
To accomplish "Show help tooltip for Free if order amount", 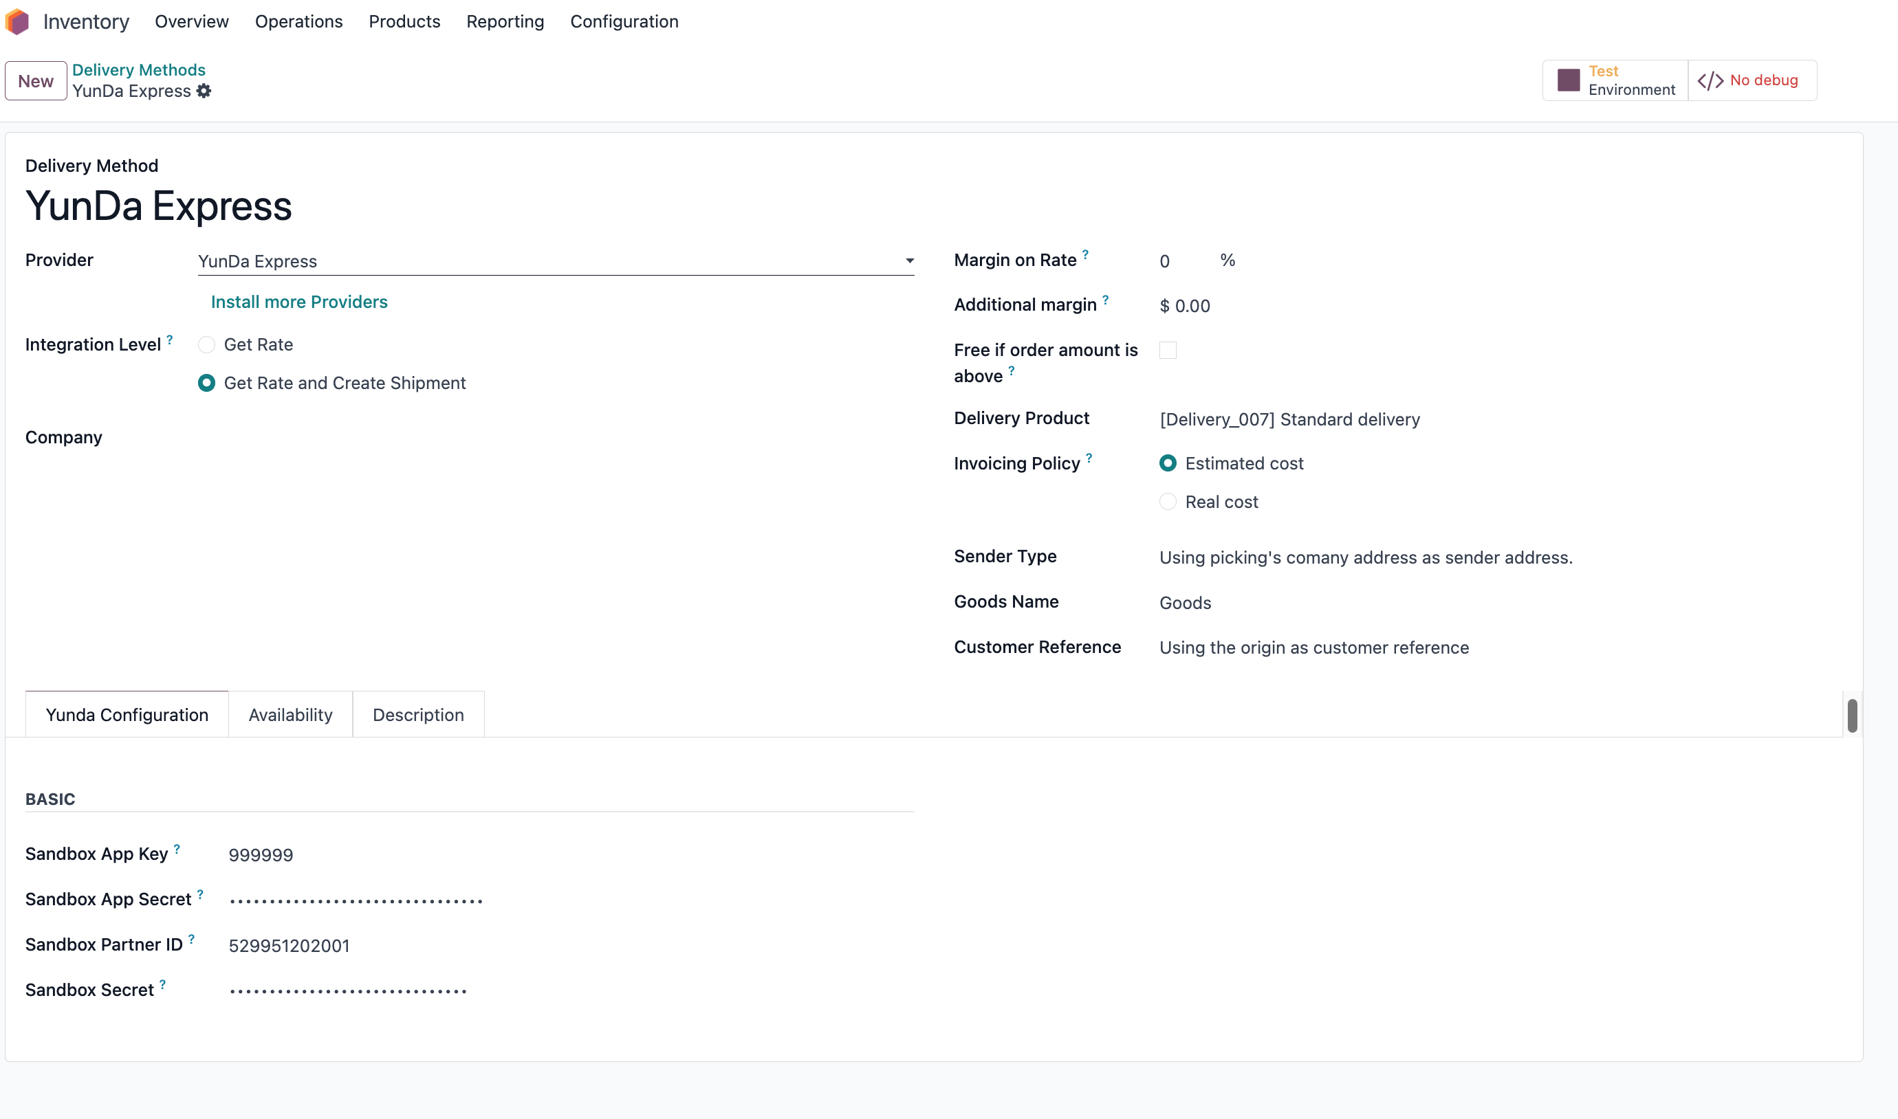I will (1011, 370).
